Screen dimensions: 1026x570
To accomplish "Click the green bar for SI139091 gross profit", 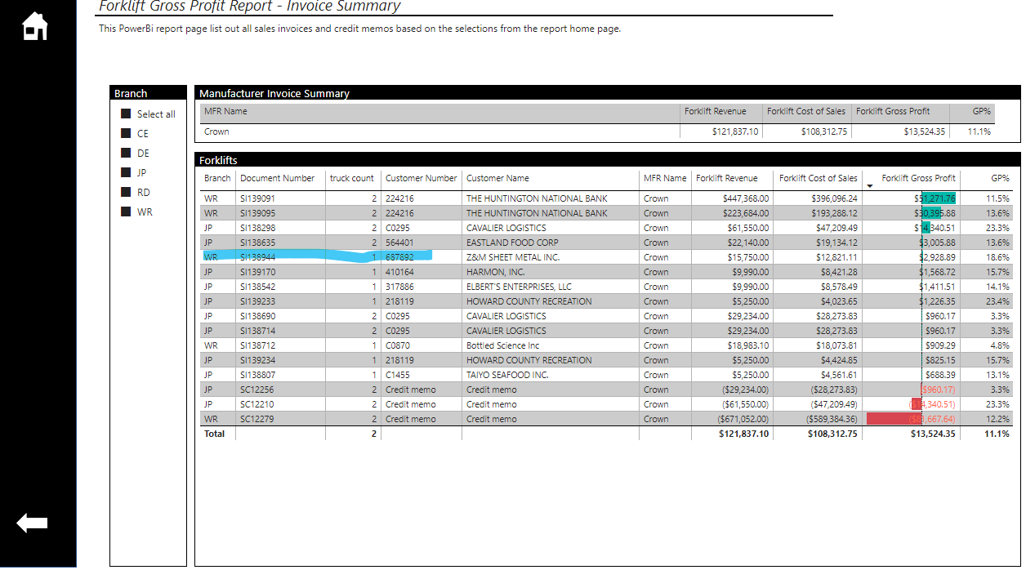I will coord(939,198).
